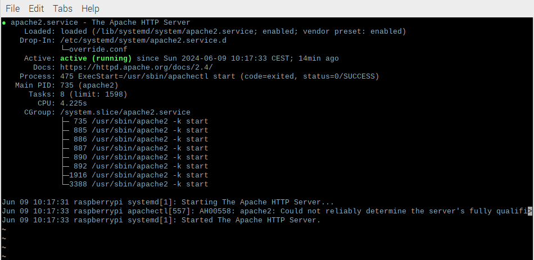The width and height of the screenshot is (534, 260).
Task: Open the Help menu
Action: pyautogui.click(x=90, y=8)
